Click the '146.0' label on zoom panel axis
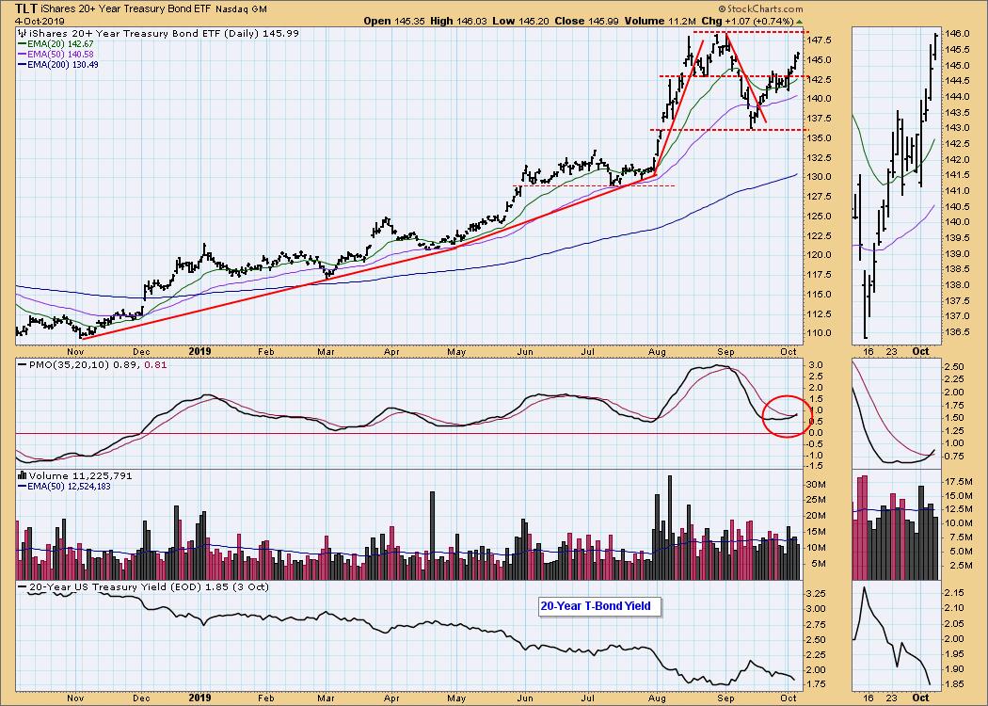 [959, 34]
